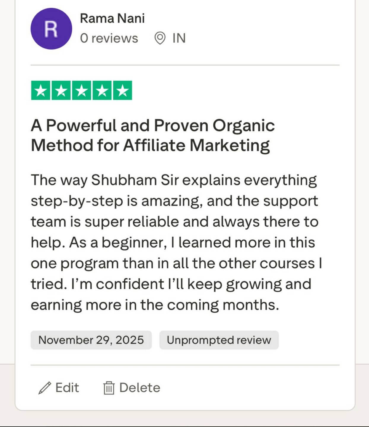Viewport: 369px width, 427px height.
Task: Click the first green rating star
Action: 41,91
